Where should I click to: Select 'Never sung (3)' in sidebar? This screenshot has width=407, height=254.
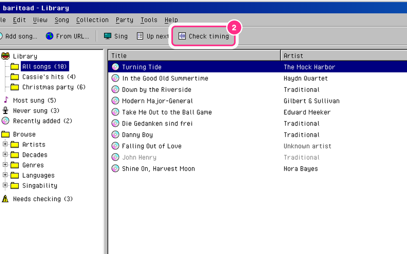click(36, 111)
